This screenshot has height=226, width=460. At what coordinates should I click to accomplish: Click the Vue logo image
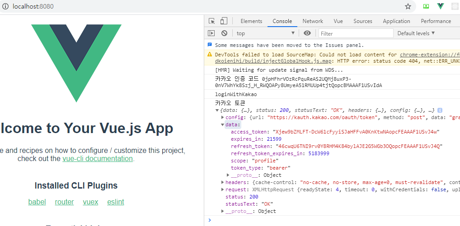coord(76,63)
